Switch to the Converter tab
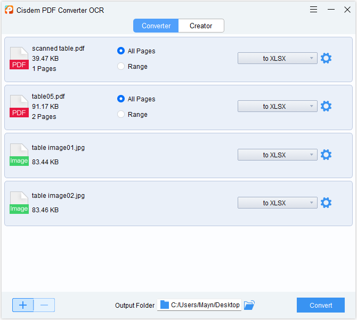Image resolution: width=357 pixels, height=320 pixels. point(156,26)
